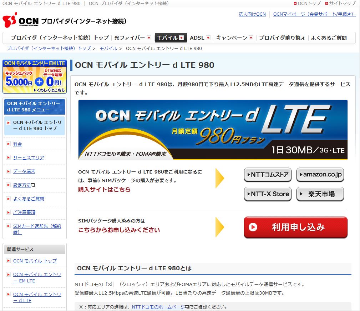The image size is (360, 311).
Task: Click the play icon on 利用申し込み button
Action: tap(253, 227)
